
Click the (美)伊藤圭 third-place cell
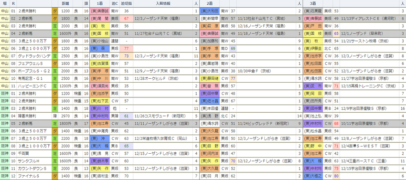312,48
